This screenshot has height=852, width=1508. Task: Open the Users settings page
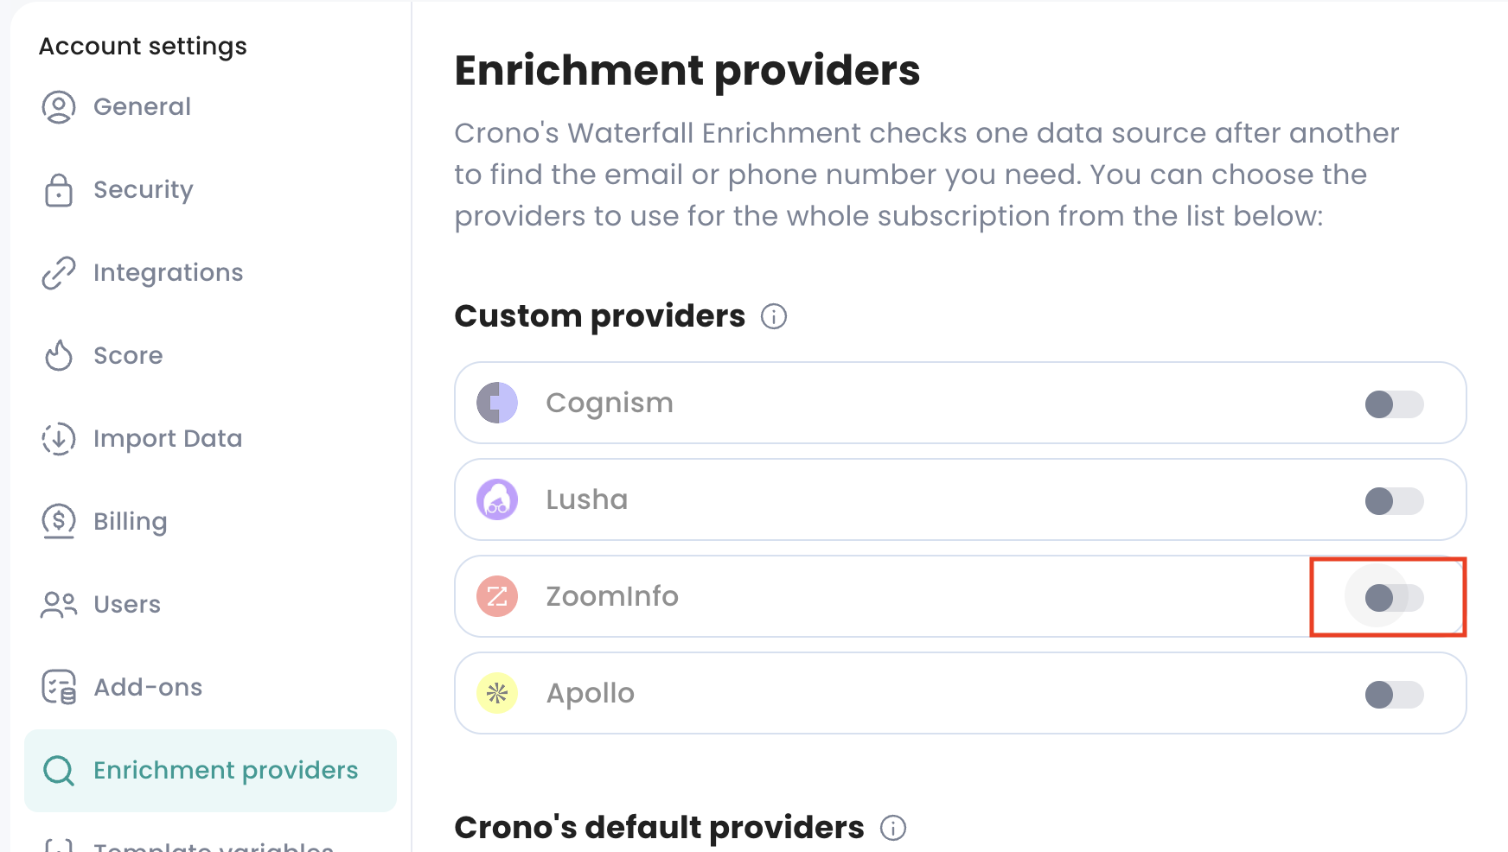pos(126,605)
